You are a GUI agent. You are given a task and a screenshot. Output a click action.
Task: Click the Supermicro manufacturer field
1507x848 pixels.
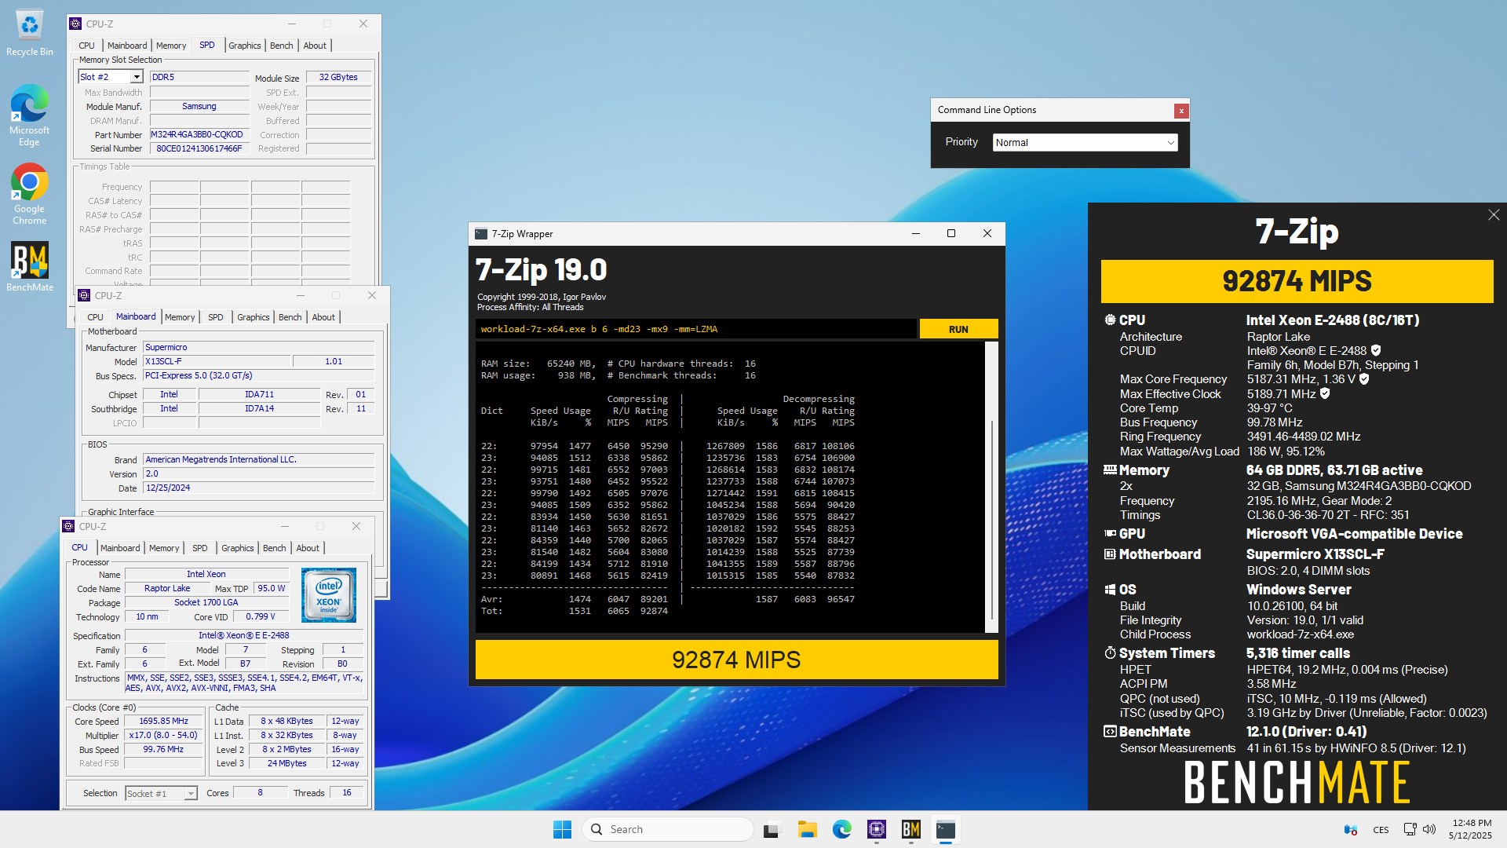(258, 347)
